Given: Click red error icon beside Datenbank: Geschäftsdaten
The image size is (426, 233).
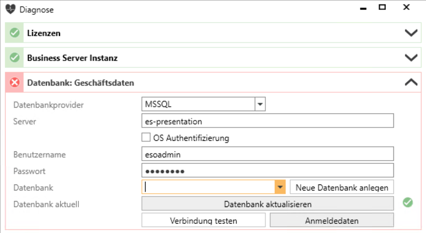Looking at the screenshot, I should tap(14, 82).
